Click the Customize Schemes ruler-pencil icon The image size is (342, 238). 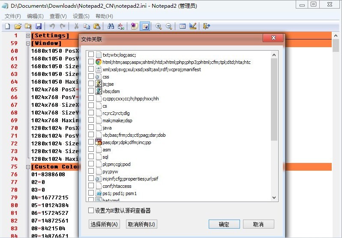point(193,27)
